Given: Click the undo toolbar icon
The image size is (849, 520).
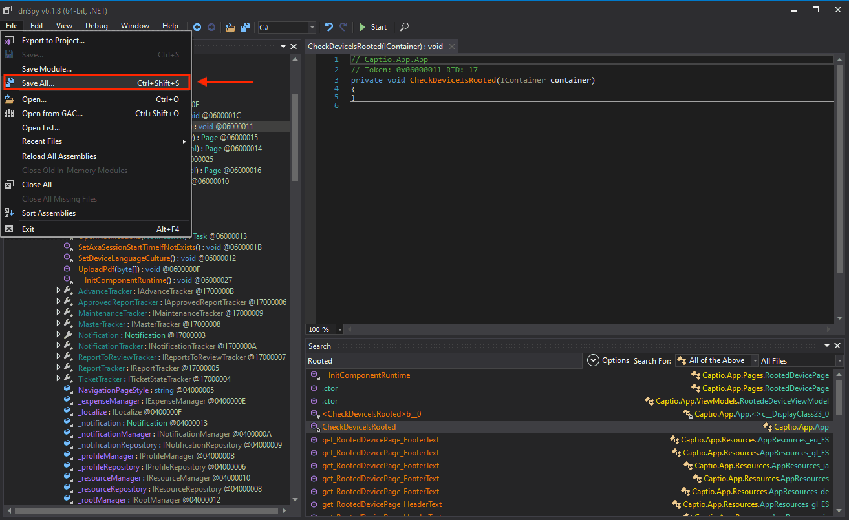Looking at the screenshot, I should (329, 27).
